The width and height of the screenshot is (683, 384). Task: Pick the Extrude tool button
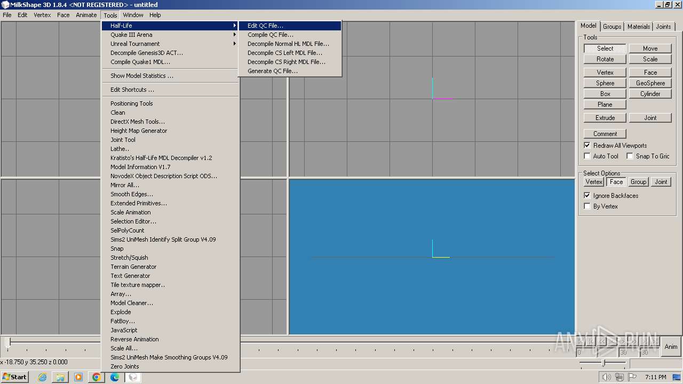click(605, 118)
